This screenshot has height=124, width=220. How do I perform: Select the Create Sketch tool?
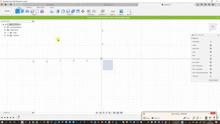tap(18, 11)
